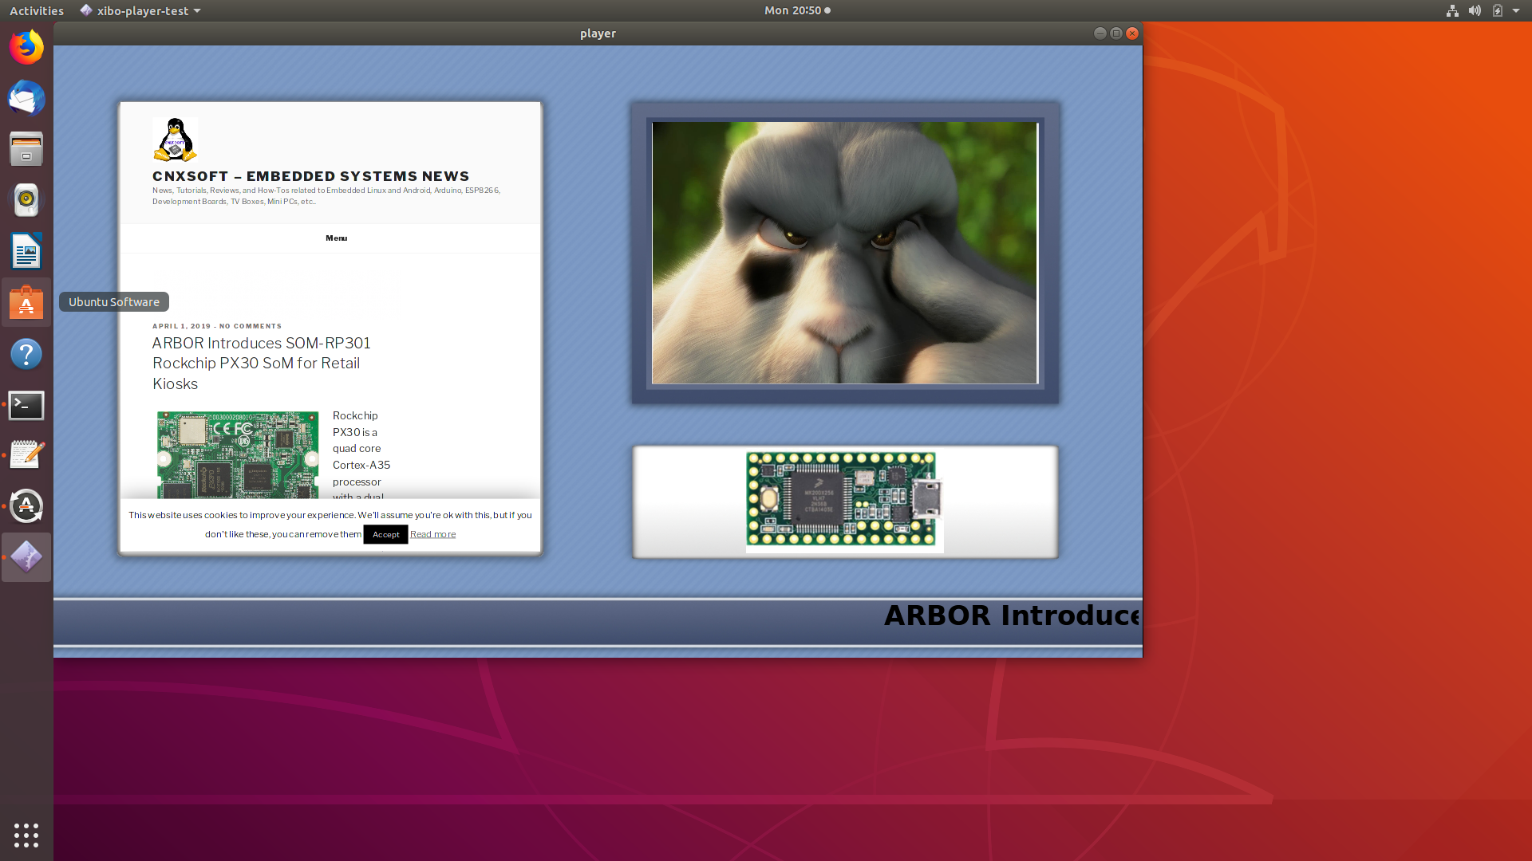Click the Teensy board image
The width and height of the screenshot is (1532, 861).
click(844, 501)
